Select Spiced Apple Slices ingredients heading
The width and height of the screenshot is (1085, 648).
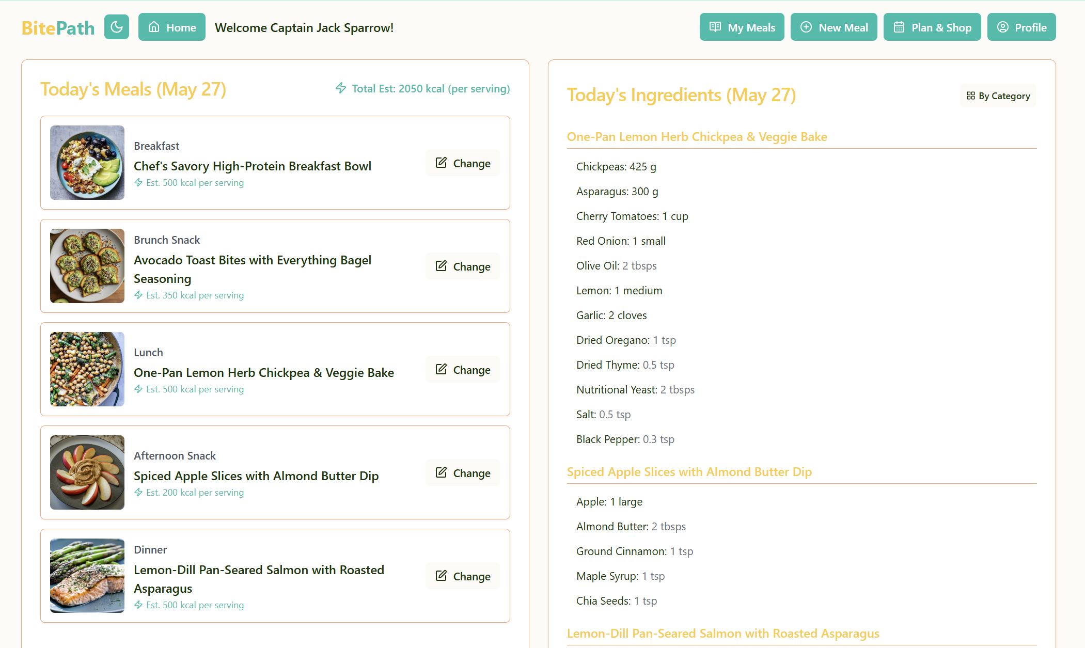click(689, 472)
